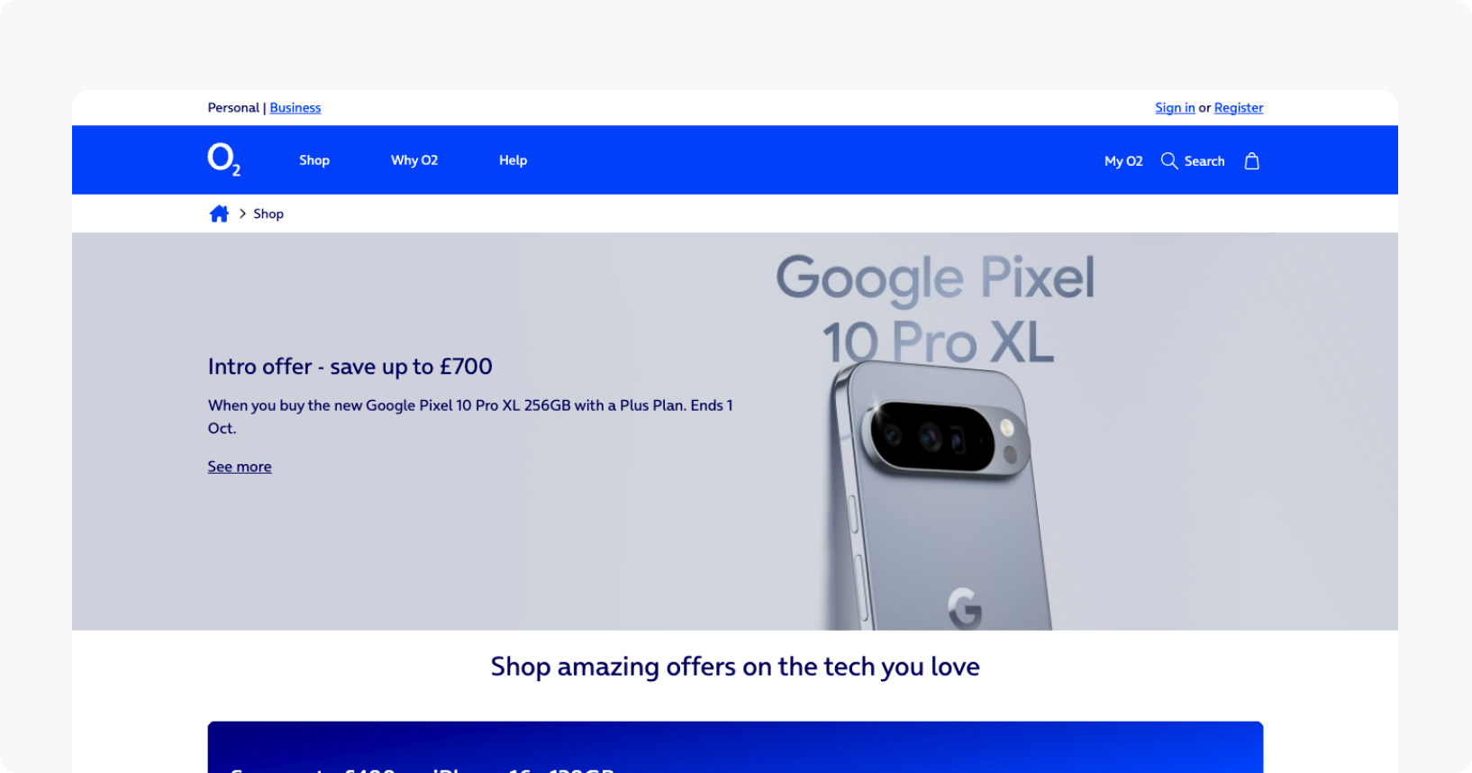Click the Search magnifying glass icon
This screenshot has width=1472, height=773.
coord(1169,160)
